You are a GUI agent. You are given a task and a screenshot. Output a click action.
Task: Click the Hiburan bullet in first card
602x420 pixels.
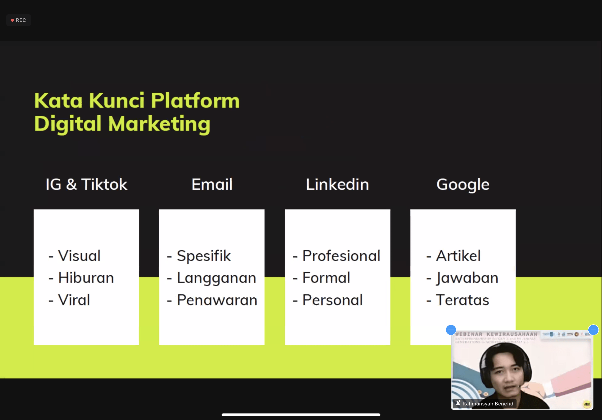86,278
